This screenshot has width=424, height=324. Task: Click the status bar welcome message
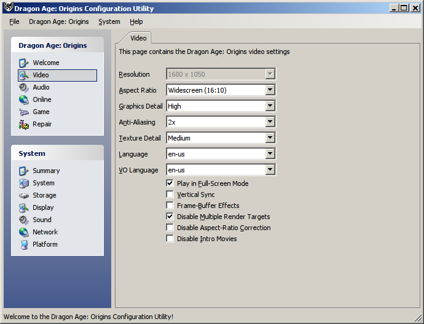click(x=88, y=317)
